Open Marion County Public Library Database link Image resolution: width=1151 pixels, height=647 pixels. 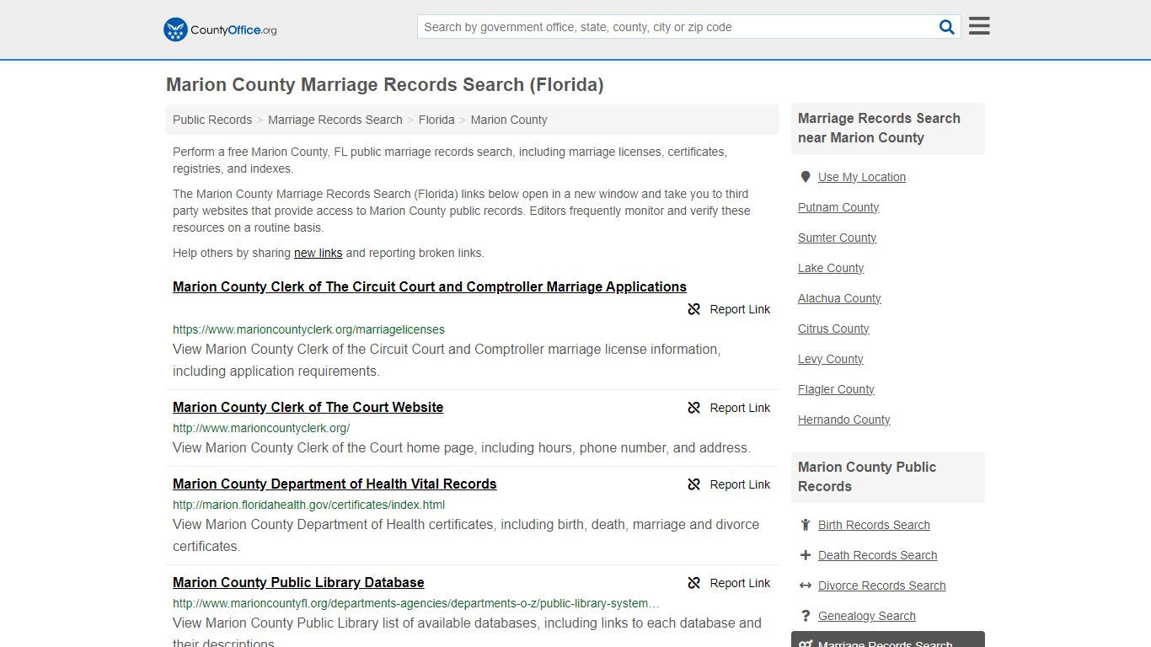(298, 582)
